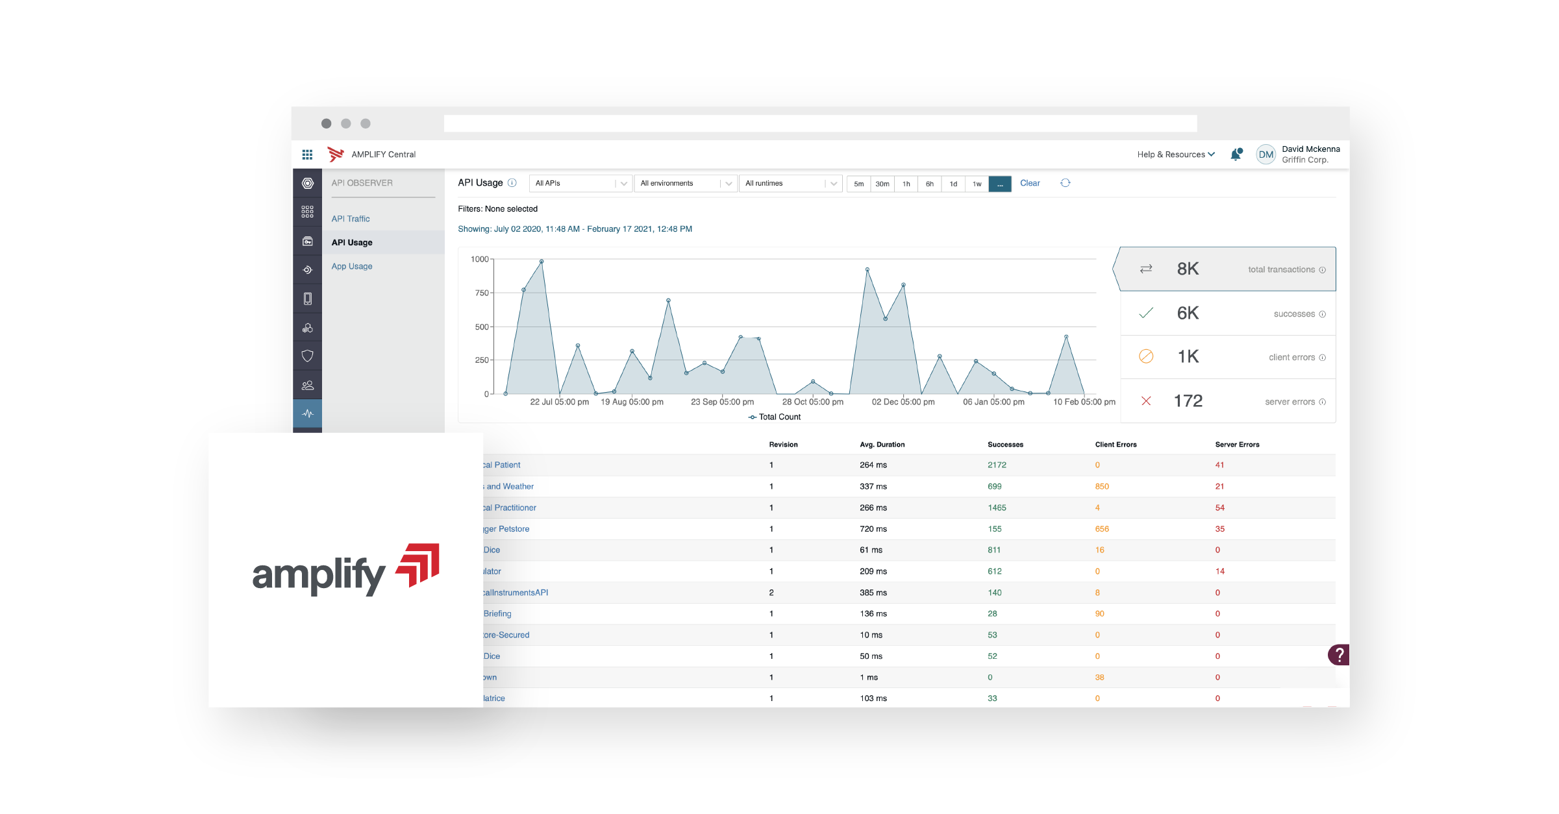This screenshot has height=814, width=1559.
Task: Expand the All environments dropdown
Action: coord(685,183)
